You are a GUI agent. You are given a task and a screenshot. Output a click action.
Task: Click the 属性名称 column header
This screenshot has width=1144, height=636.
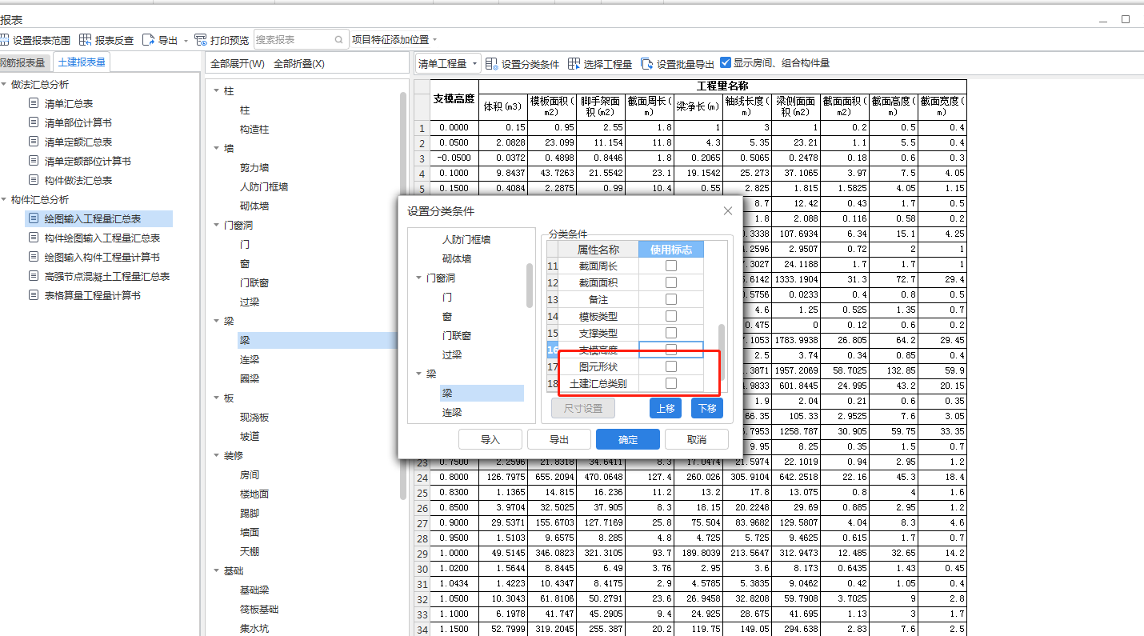(x=598, y=250)
